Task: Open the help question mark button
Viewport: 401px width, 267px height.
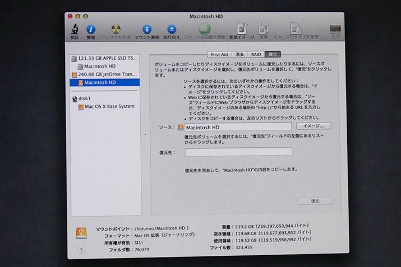Action: pos(81,251)
